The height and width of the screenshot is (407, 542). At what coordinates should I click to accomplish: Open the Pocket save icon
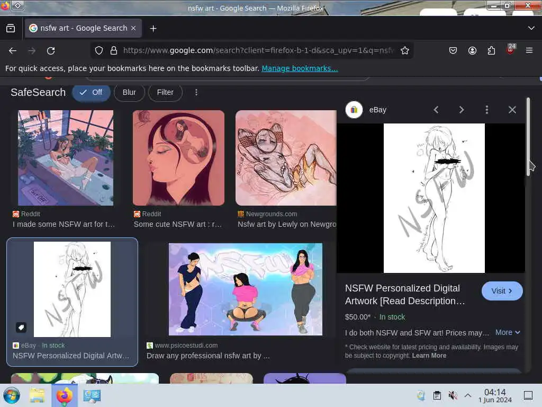point(453,50)
